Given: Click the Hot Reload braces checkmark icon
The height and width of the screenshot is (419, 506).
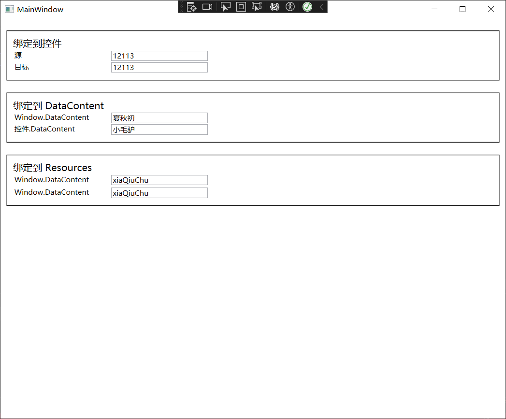Looking at the screenshot, I should [275, 7].
